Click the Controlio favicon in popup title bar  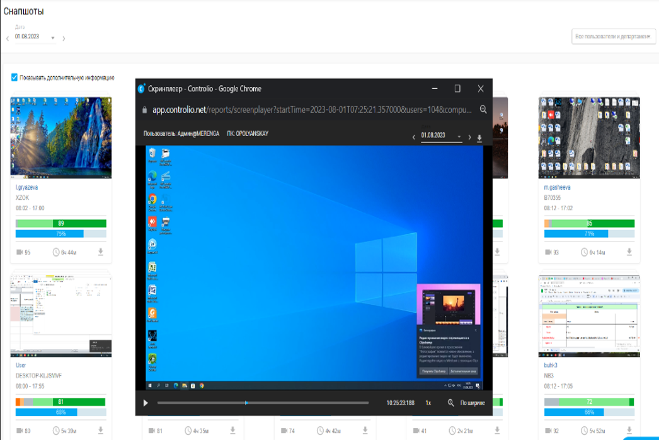click(141, 89)
